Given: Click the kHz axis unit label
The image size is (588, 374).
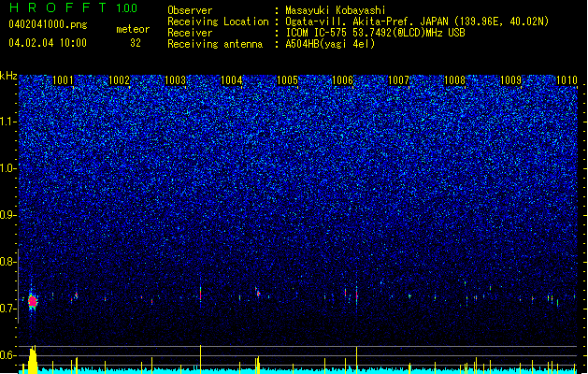Looking at the screenshot, I should [x=8, y=76].
